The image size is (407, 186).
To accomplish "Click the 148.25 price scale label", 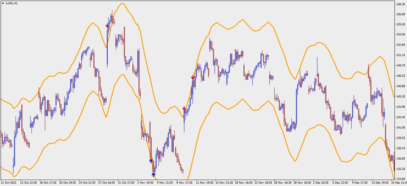I will click(x=400, y=76).
